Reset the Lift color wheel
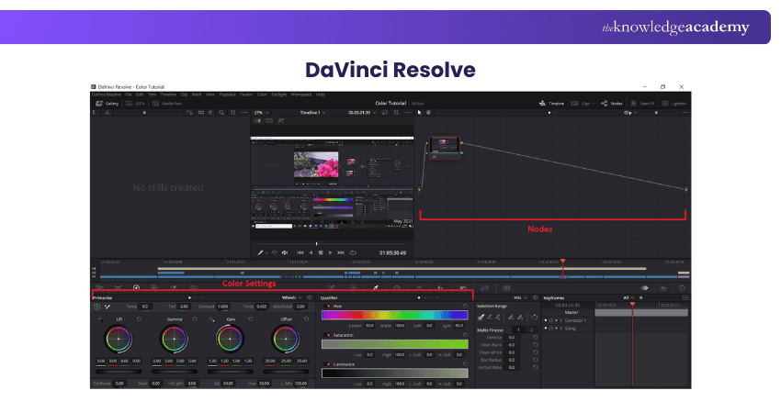Image resolution: width=781 pixels, height=413 pixels. (139, 319)
